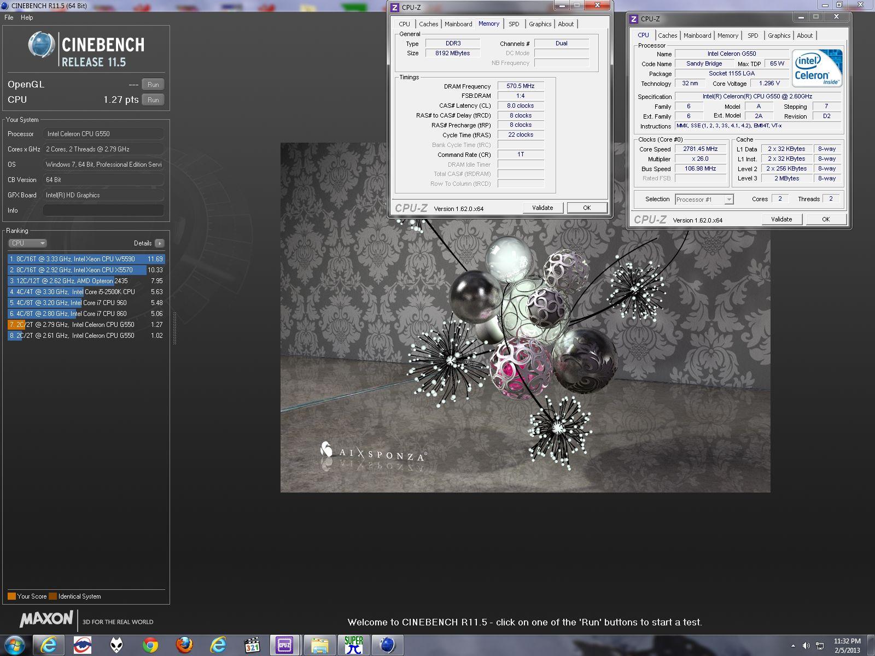The image size is (875, 656).
Task: Click the rendered AixSponza scene image
Action: point(525,318)
